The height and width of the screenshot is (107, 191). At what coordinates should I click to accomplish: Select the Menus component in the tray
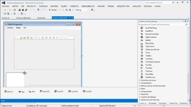click(x=9, y=92)
